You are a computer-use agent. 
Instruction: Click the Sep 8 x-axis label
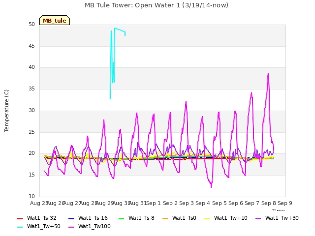coord(269,203)
